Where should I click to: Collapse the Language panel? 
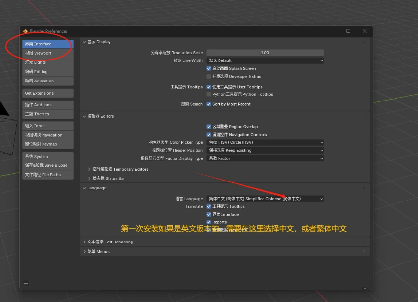pos(84,188)
